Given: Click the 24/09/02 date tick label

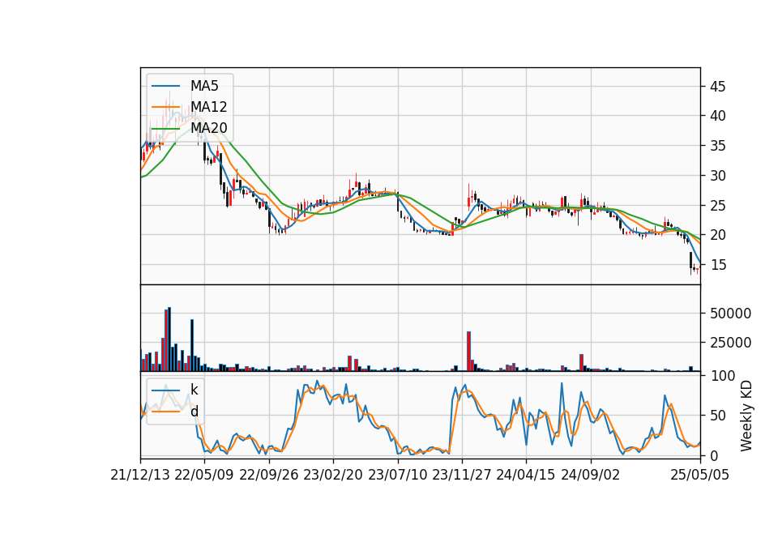Looking at the screenshot, I should point(591,475).
